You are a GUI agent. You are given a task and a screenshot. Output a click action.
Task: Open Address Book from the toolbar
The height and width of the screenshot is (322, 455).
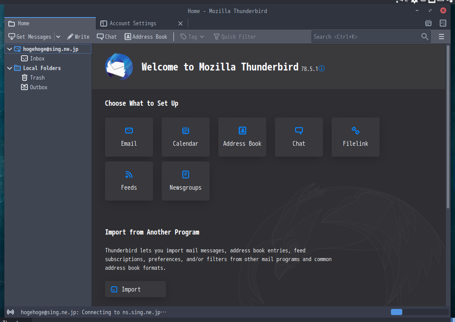(146, 37)
